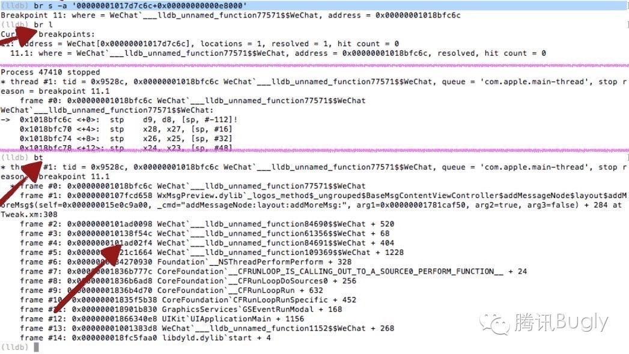Image resolution: width=629 pixels, height=354 pixels.
Task: Click frame #12 UIApplicationMain entry
Action: pos(162,319)
